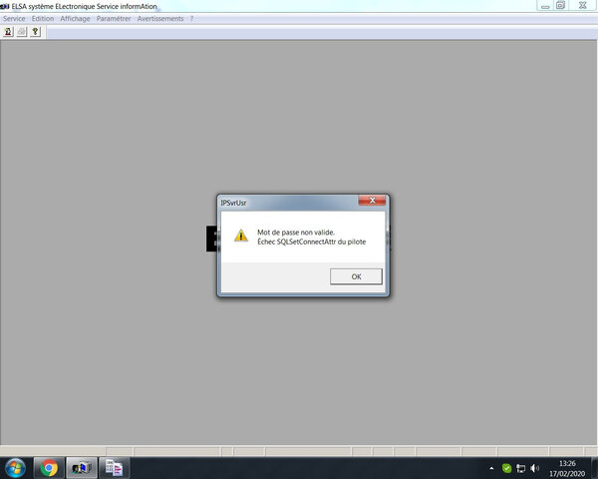The width and height of the screenshot is (598, 479).
Task: Open the Windows Start menu
Action: point(15,468)
